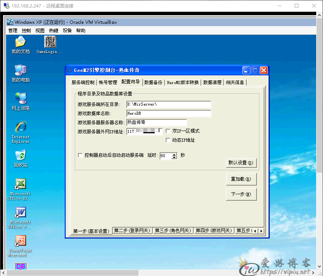The height and width of the screenshot is (276, 323).
Task: Switch to 服务端控制 tab
Action: (83, 83)
